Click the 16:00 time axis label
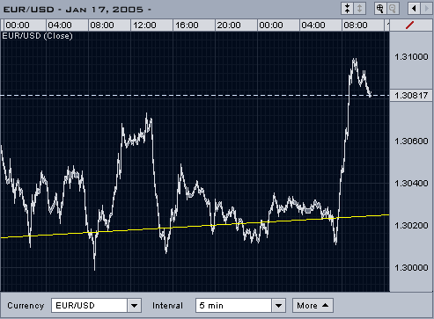 [x=187, y=25]
